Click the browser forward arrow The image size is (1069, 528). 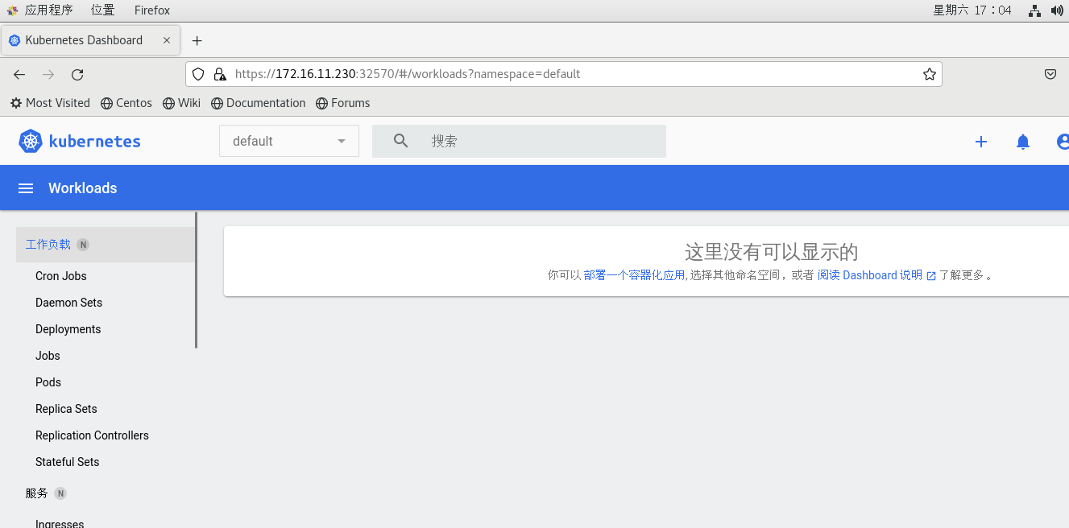tap(48, 74)
